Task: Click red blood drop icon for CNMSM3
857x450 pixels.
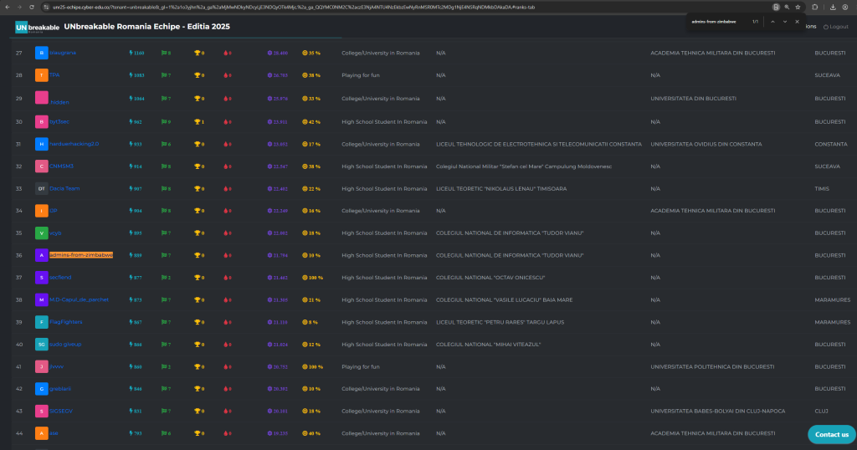Action: pos(225,166)
